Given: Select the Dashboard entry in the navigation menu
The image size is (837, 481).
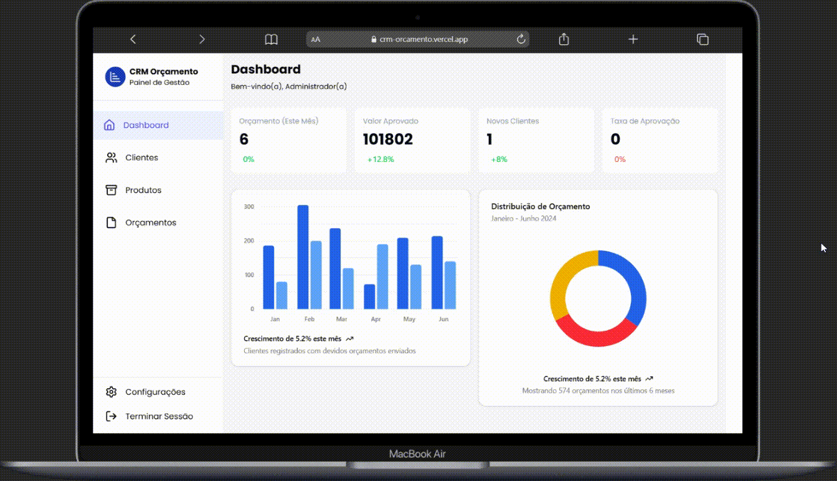Looking at the screenshot, I should point(146,125).
